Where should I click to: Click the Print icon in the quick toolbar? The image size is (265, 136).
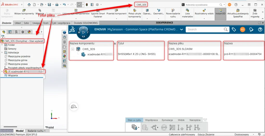pos(57,5)
